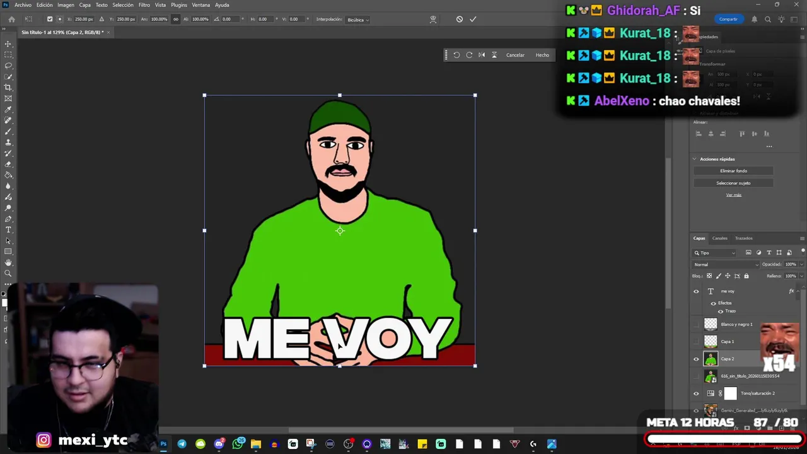Click the Cancelar button
This screenshot has width=807, height=454.
point(515,55)
